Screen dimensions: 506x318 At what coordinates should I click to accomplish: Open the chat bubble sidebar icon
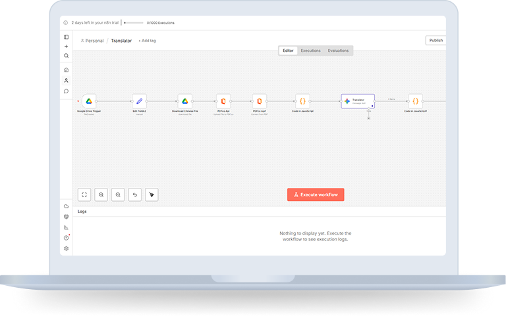point(66,91)
